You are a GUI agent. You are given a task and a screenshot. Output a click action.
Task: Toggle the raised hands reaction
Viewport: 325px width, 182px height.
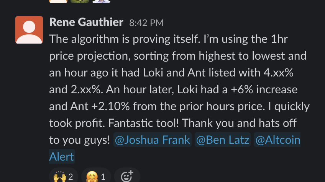[x=64, y=176]
